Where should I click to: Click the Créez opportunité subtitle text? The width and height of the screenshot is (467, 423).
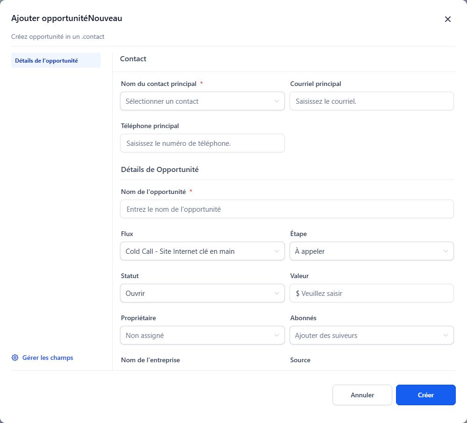coord(58,36)
